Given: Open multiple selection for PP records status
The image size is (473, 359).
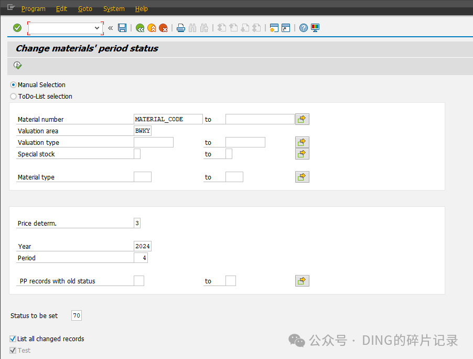Looking at the screenshot, I should pyautogui.click(x=302, y=281).
